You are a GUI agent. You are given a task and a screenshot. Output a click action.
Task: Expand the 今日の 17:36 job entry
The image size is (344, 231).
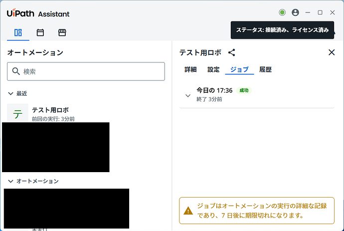(188, 96)
